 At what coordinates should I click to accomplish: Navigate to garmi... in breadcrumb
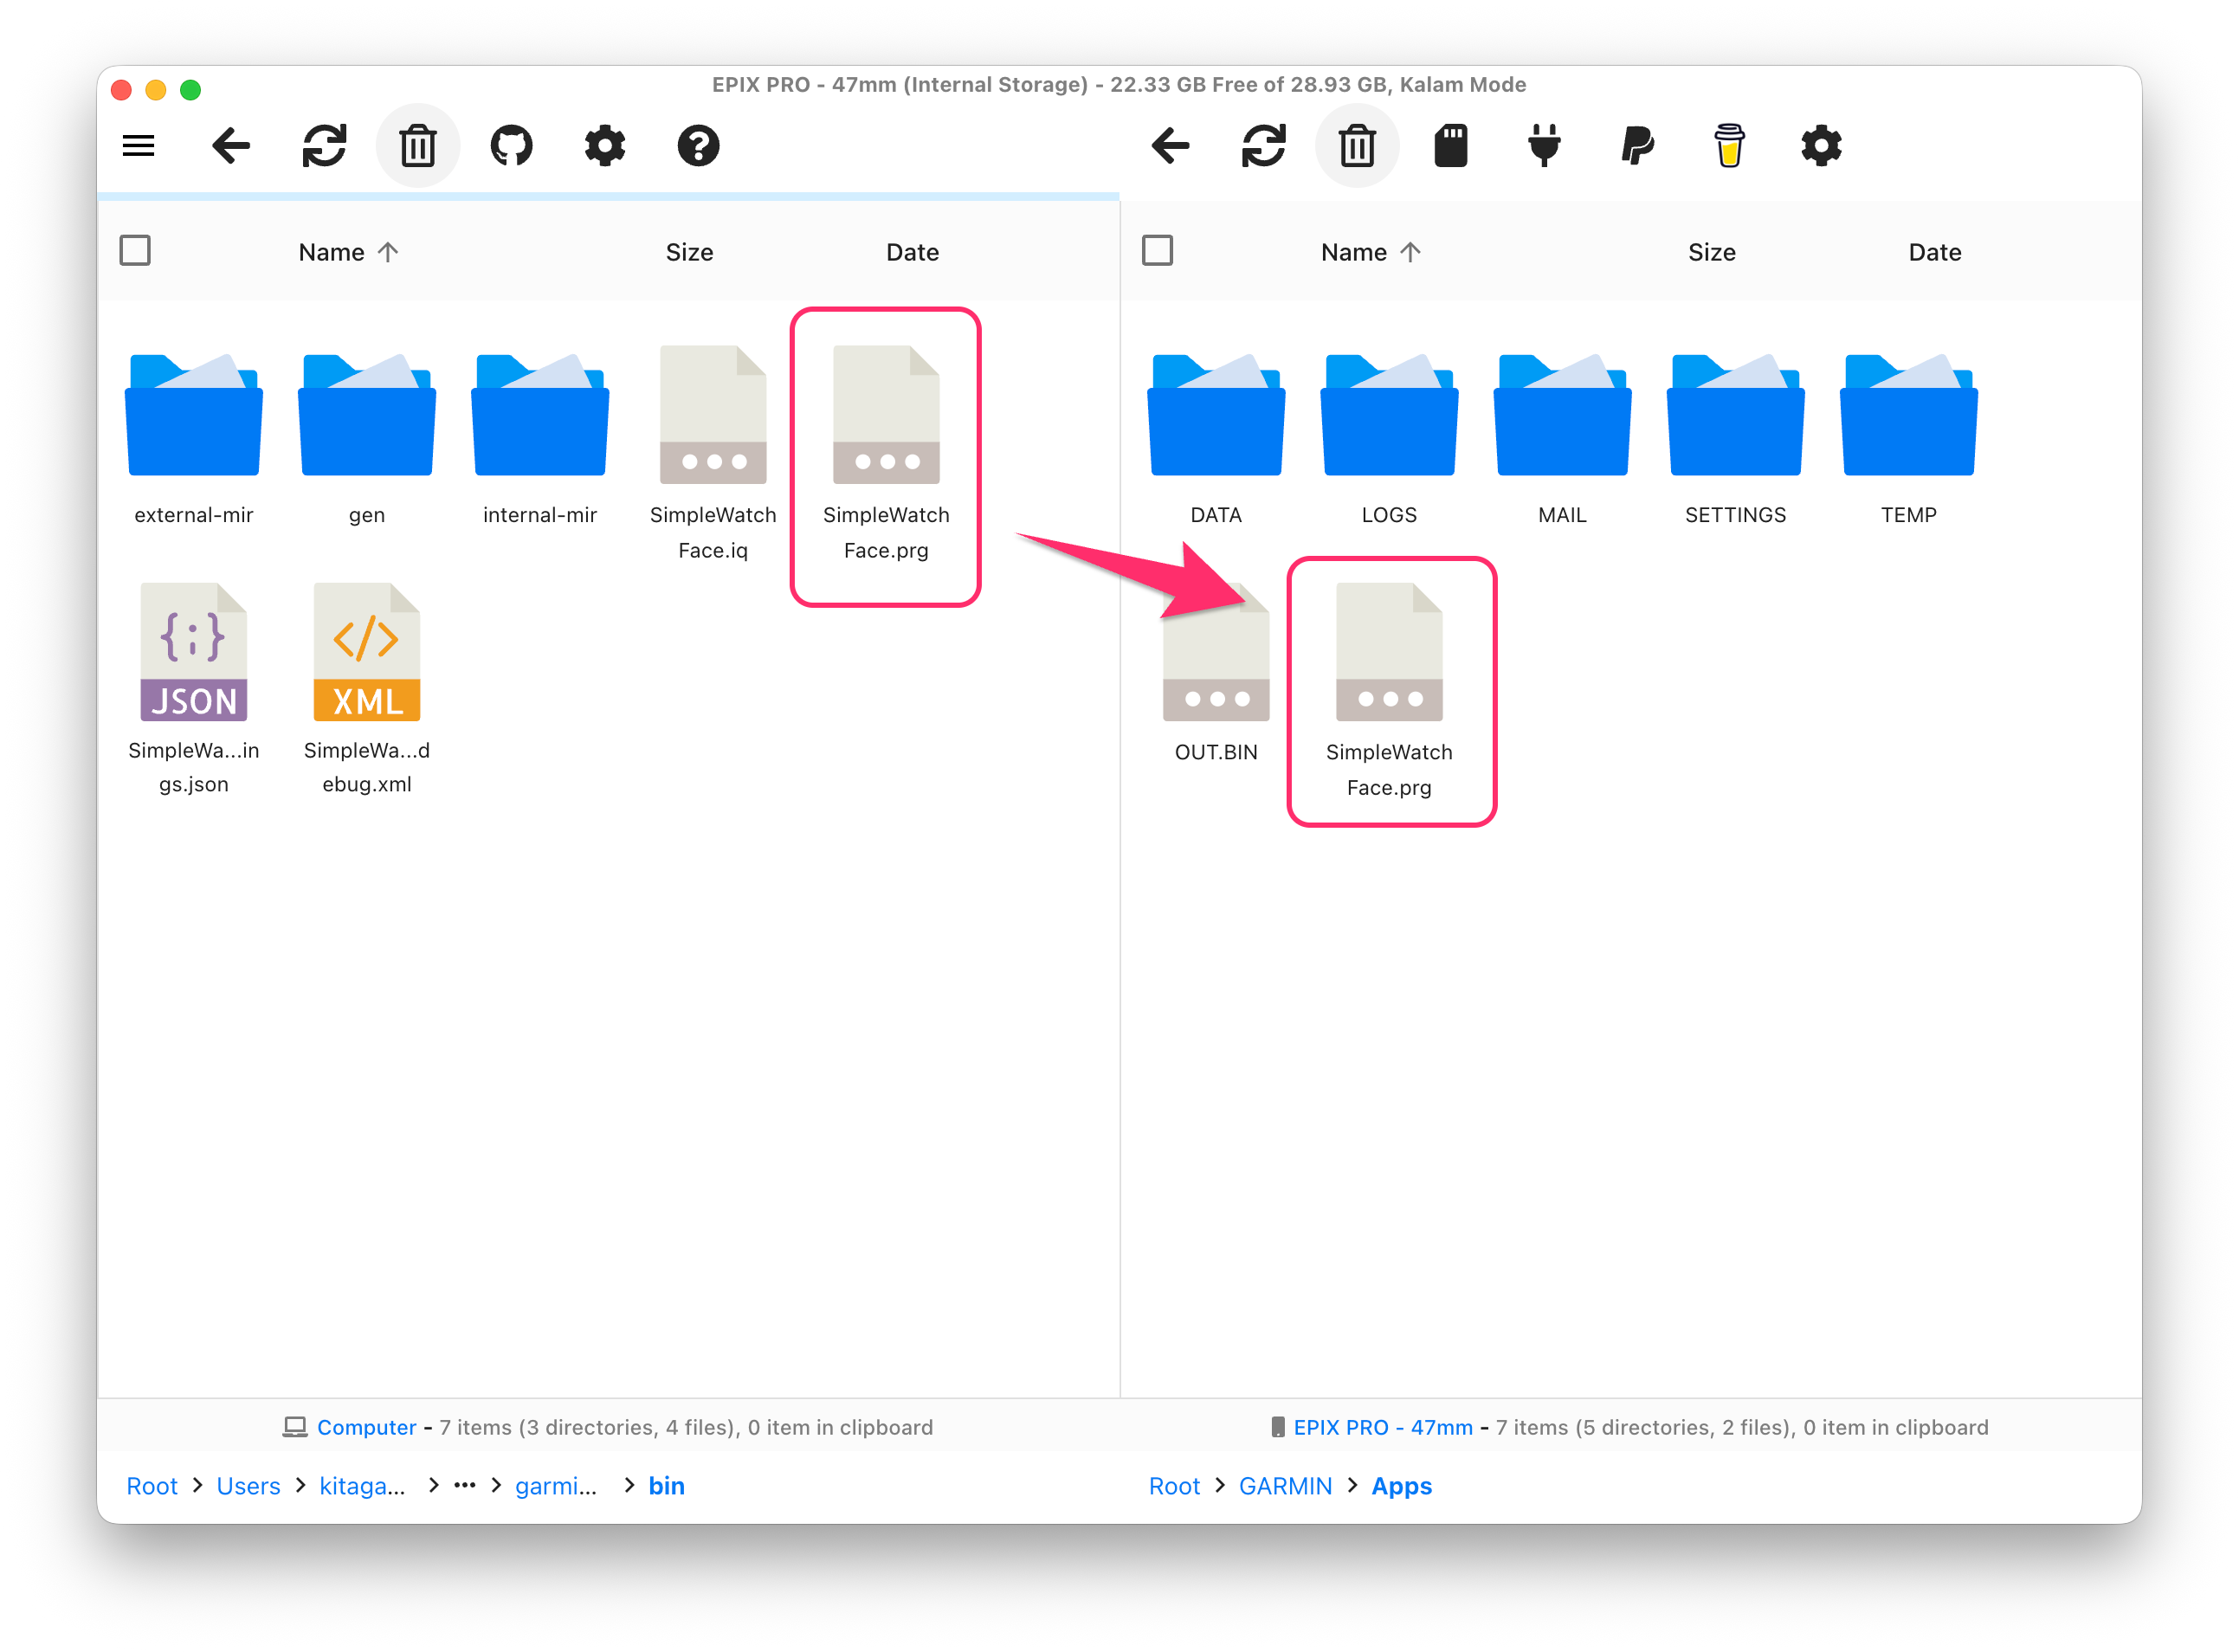pos(556,1486)
